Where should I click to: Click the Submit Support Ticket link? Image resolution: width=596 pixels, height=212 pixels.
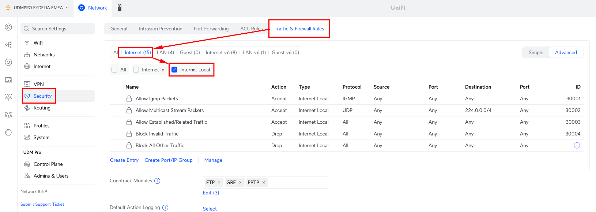[x=42, y=204]
